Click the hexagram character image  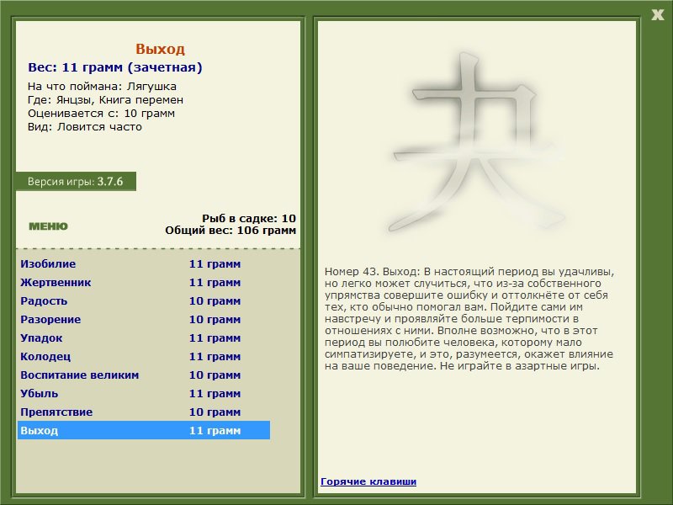tap(477, 141)
